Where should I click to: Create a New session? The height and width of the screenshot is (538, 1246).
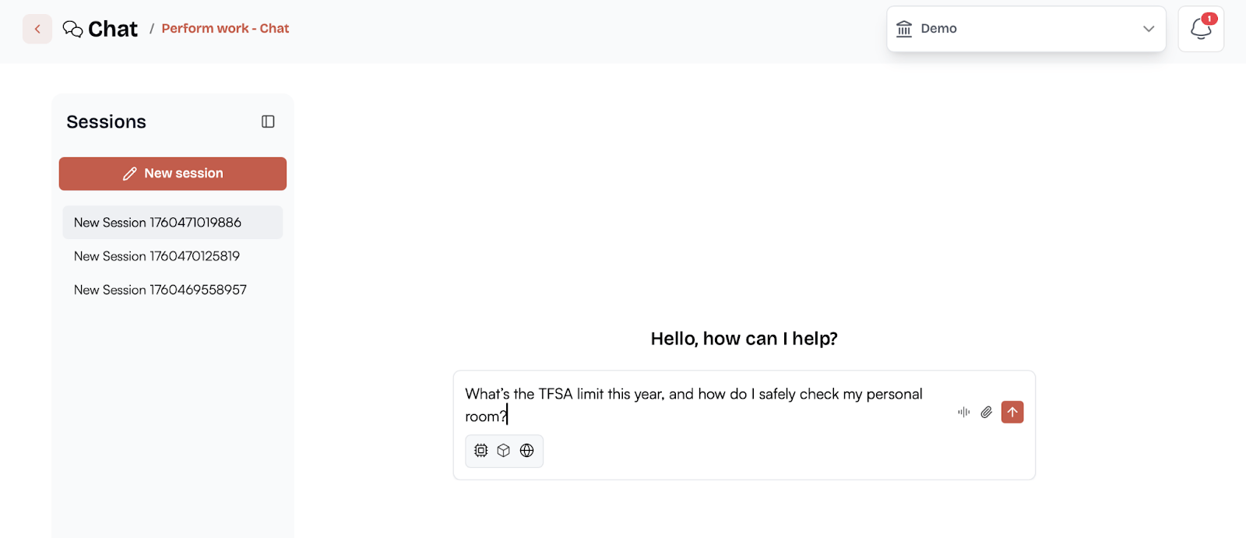point(173,174)
